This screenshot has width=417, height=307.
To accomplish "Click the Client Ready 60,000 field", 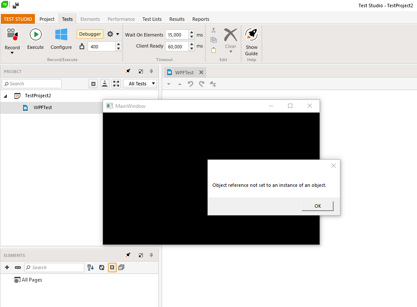I will 177,46.
